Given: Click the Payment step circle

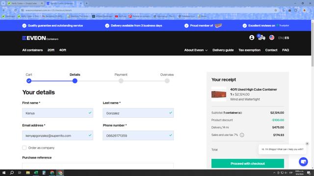Looking at the screenshot, I should (121, 81).
